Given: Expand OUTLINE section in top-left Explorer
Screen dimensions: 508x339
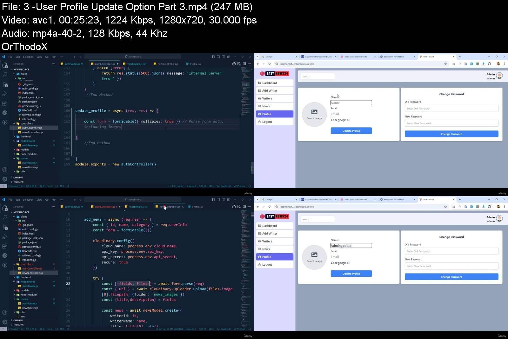Looking at the screenshot, I should tap(18, 178).
